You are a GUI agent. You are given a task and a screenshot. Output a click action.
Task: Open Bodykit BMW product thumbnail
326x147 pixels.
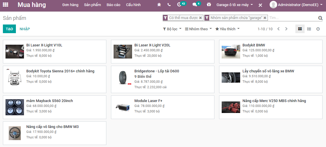[231, 52]
